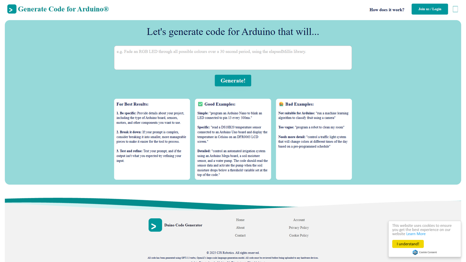
Task: Open the About page link
Action: tap(240, 227)
